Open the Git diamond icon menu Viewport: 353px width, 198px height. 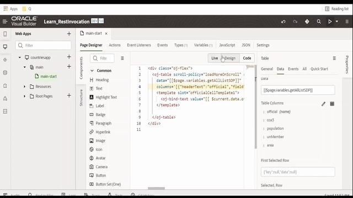[x=307, y=21]
